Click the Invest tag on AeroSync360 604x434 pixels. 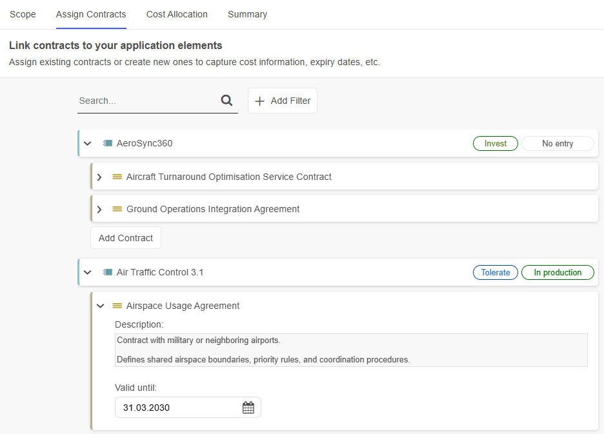(495, 143)
